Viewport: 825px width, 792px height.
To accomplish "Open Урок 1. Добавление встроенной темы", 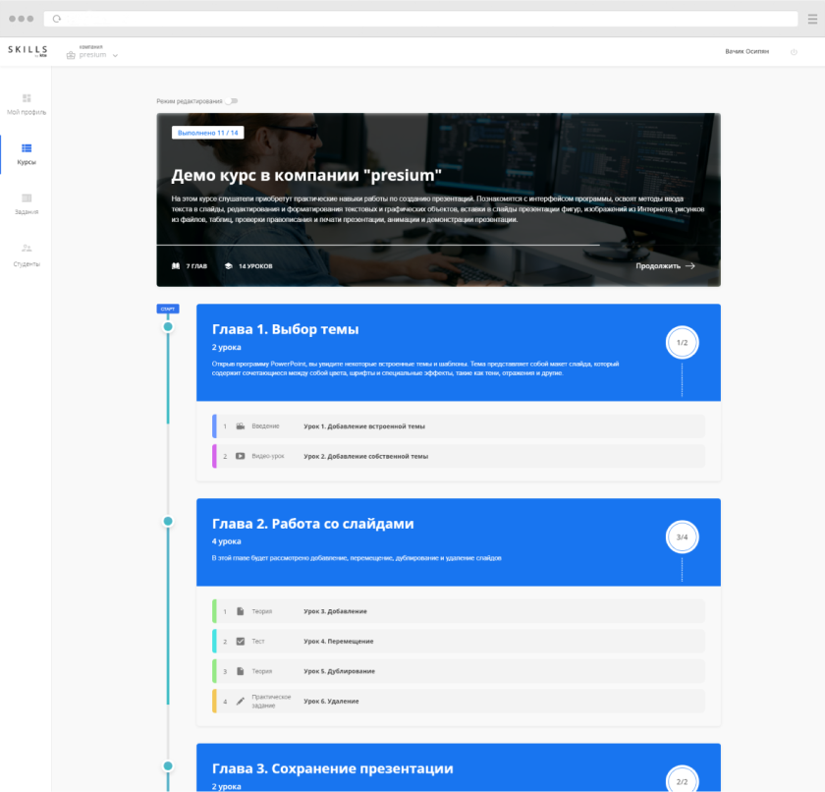I will 459,426.
